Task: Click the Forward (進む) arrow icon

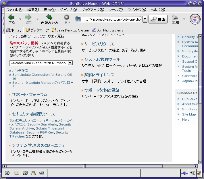Action: click(x=28, y=17)
